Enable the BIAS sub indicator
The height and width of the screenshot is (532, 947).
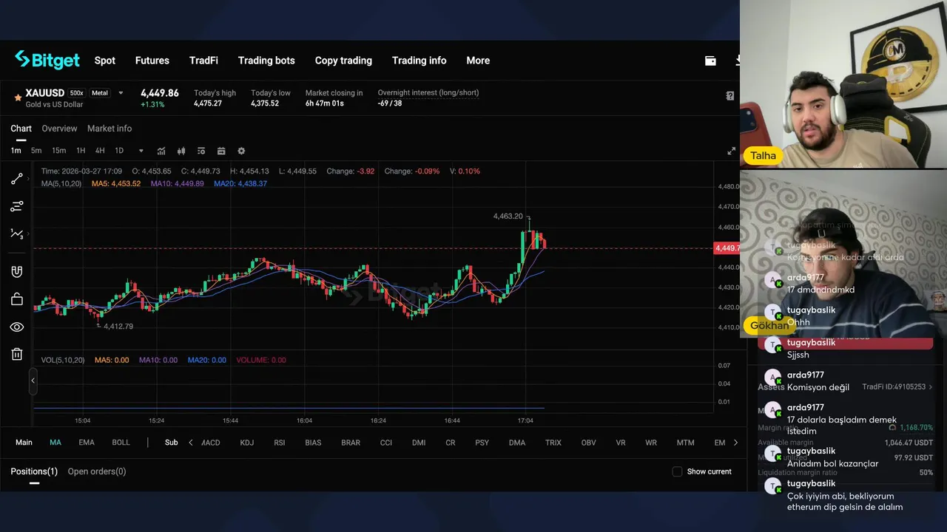coord(313,443)
